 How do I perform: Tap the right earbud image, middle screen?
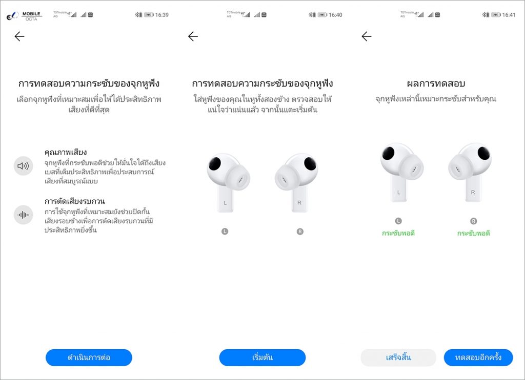pos(296,183)
